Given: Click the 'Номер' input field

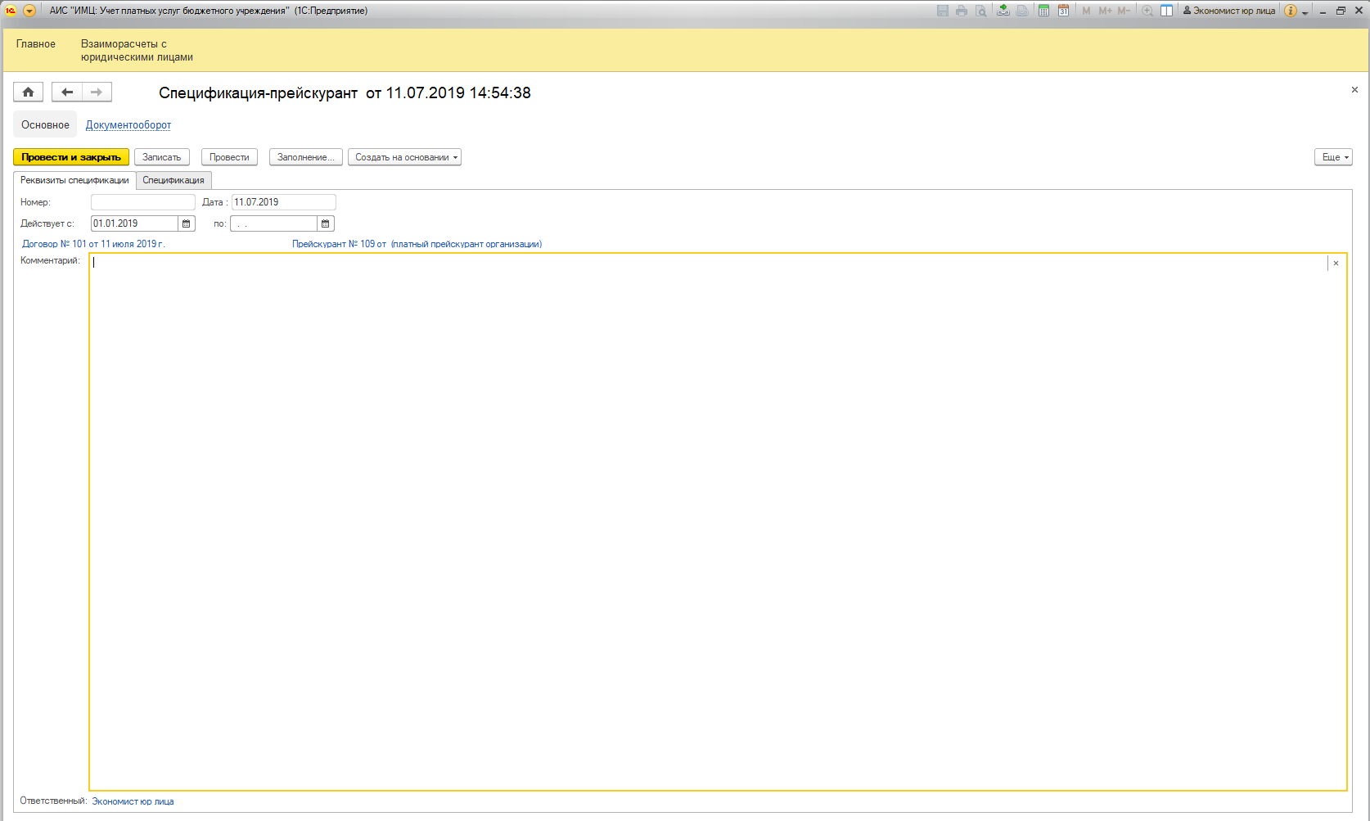Looking at the screenshot, I should 143,202.
